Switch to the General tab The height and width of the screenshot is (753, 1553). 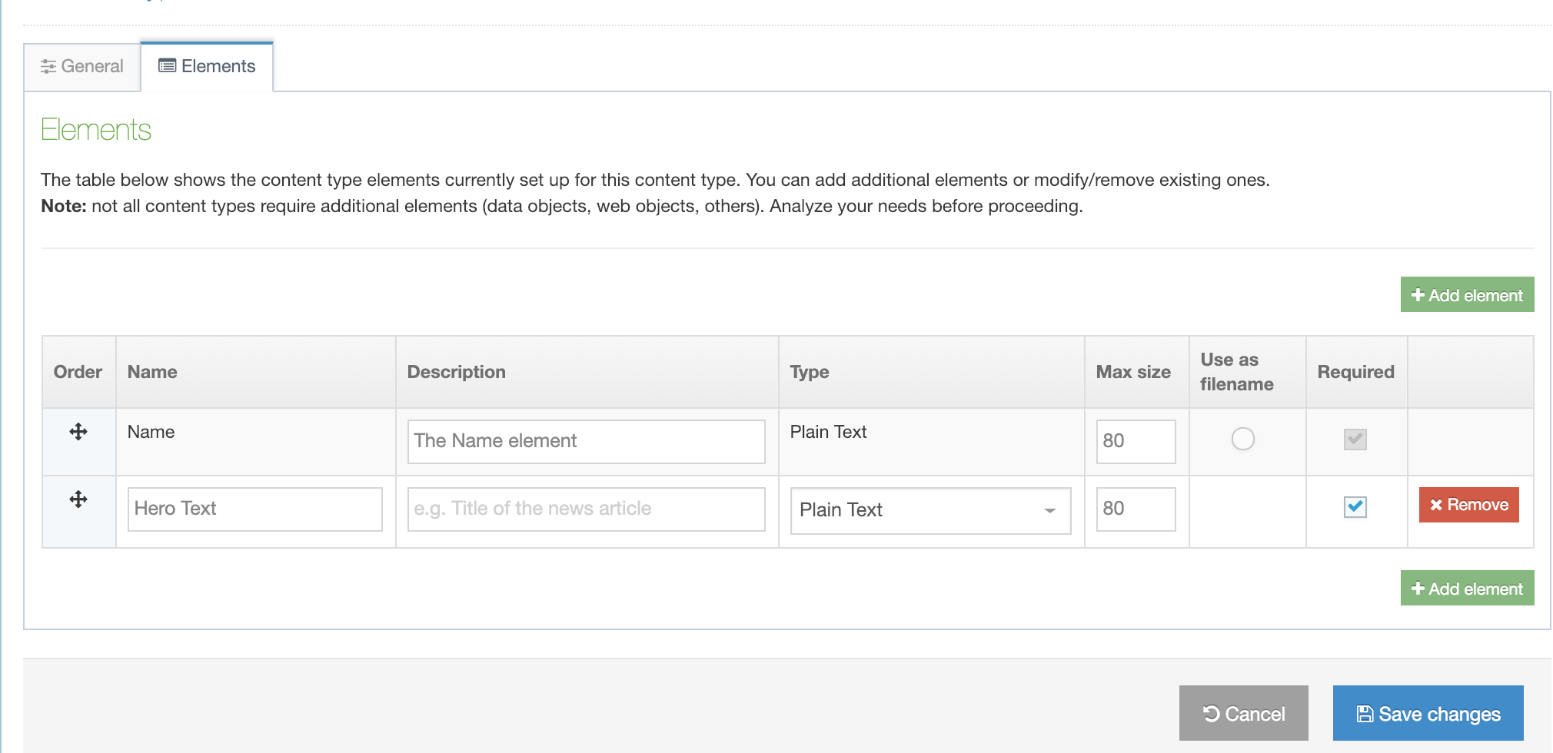[x=82, y=67]
